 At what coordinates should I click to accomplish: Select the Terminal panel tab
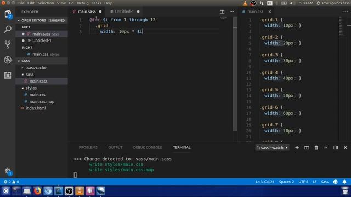pos(182,147)
